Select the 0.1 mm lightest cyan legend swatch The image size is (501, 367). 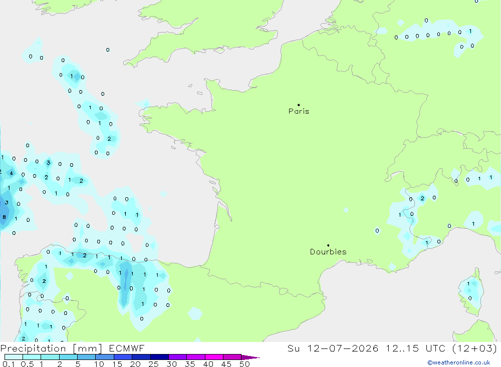(x=14, y=357)
